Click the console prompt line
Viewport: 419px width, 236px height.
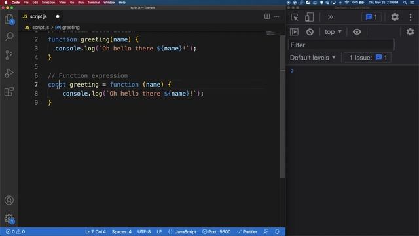click(x=352, y=71)
